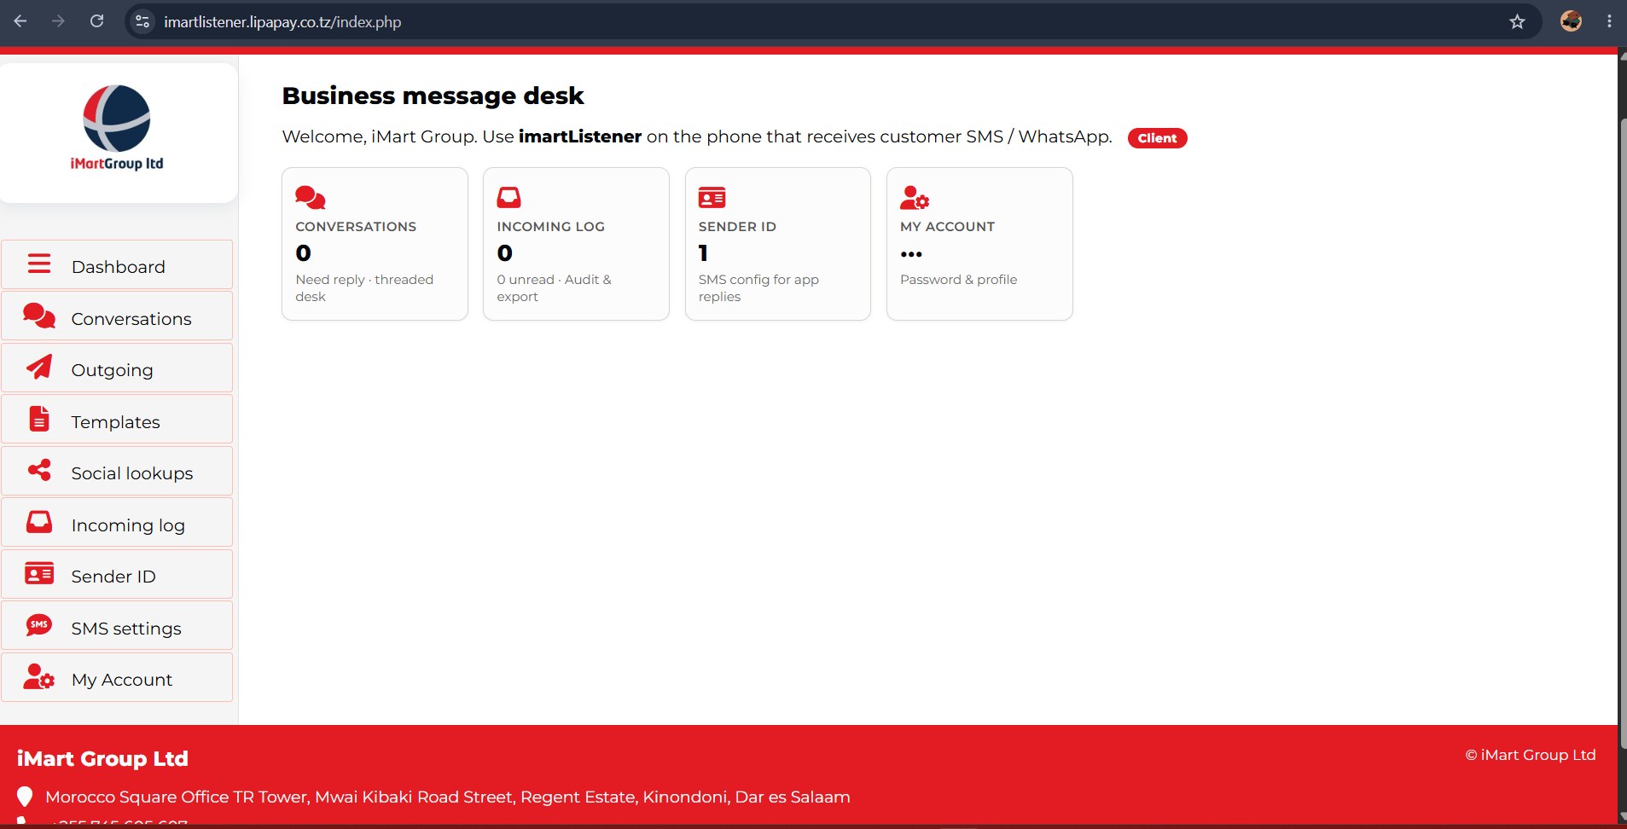
Task: Click the Social lookups share icon
Action: click(39, 470)
